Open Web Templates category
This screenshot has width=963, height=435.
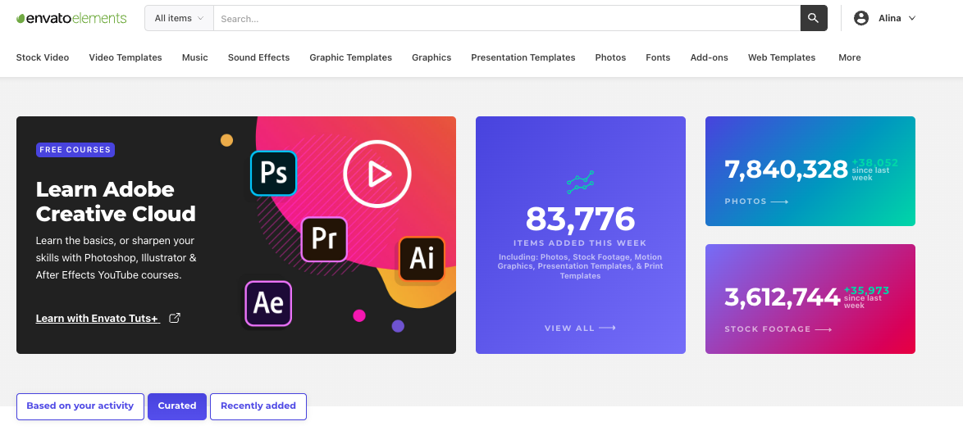[x=782, y=57]
